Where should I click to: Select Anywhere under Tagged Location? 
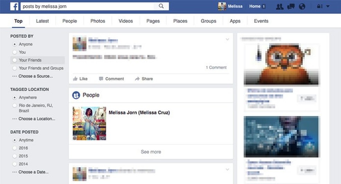(x=15, y=97)
